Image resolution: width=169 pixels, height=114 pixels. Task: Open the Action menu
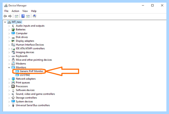pyautogui.click(x=15, y=11)
